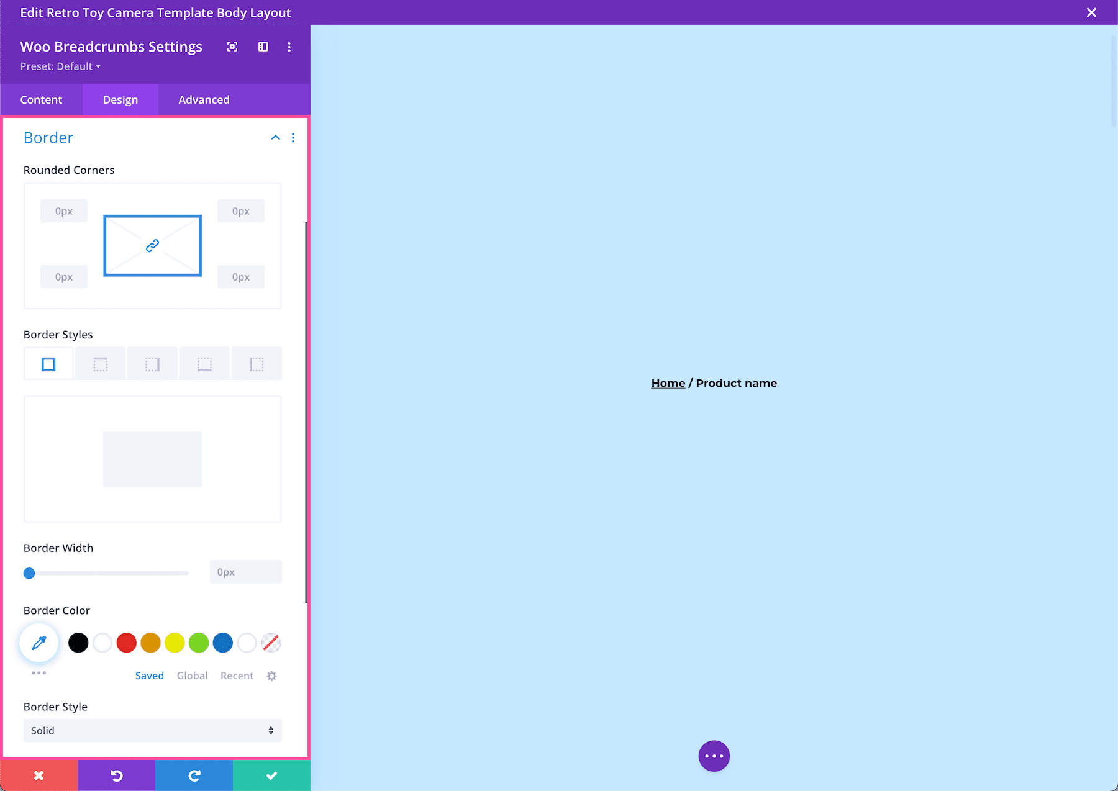Open the Border Style dropdown set to Solid

coord(152,731)
